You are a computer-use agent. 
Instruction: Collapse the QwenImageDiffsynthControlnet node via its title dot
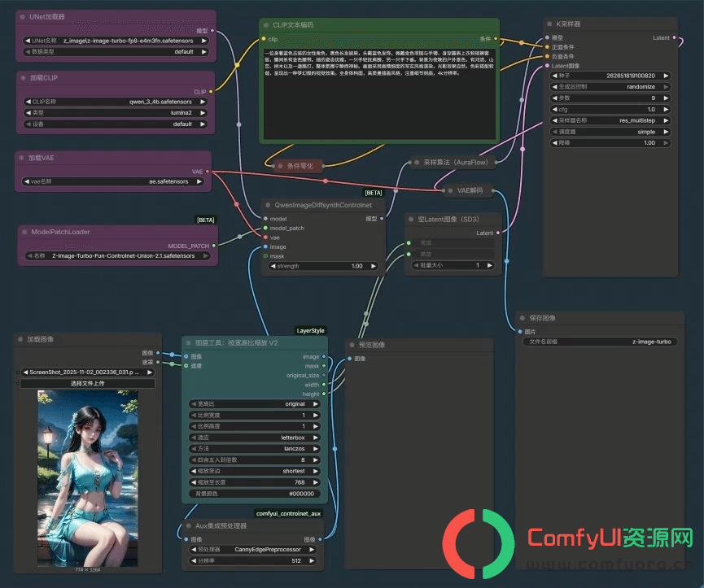(268, 206)
